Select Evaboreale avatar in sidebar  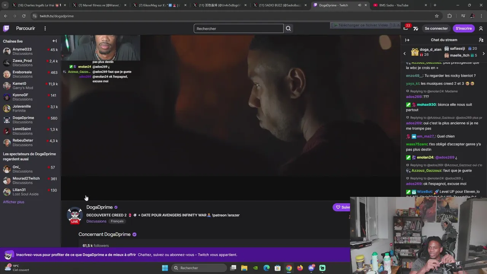click(x=7, y=74)
